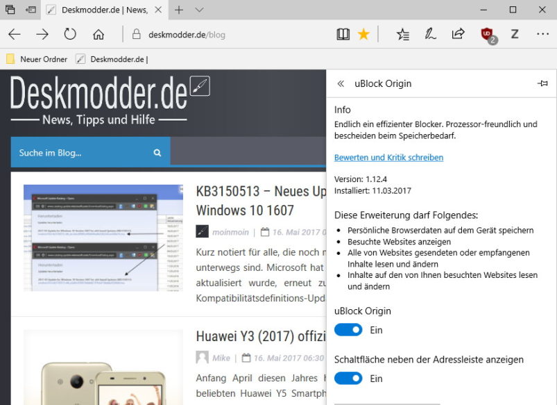Share the page using the share icon
The height and width of the screenshot is (405, 557).
pos(458,33)
